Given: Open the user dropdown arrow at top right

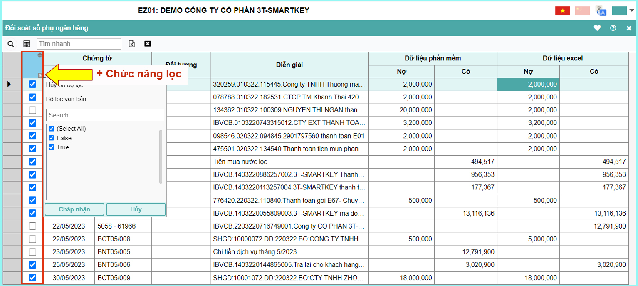Looking at the screenshot, I should pos(631,11).
